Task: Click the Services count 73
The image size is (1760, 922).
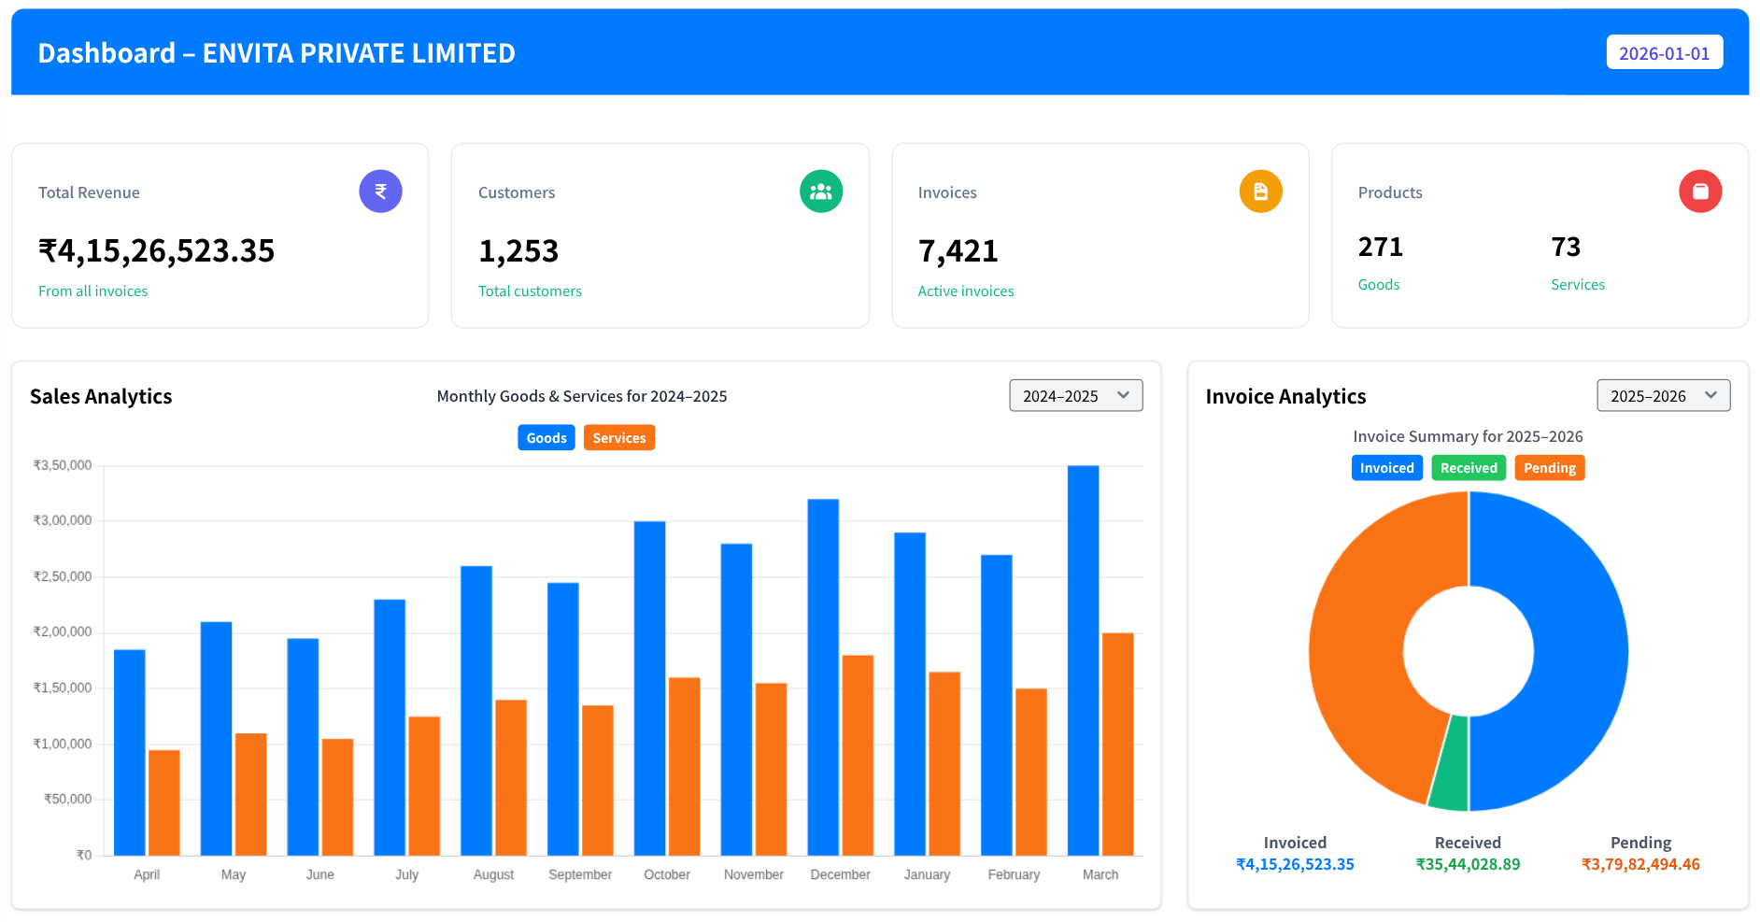Action: (1566, 247)
